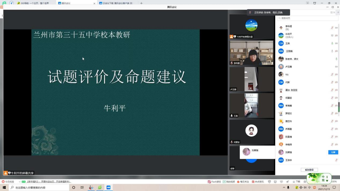Open Tencent Meeting from the taskbar

(108, 188)
